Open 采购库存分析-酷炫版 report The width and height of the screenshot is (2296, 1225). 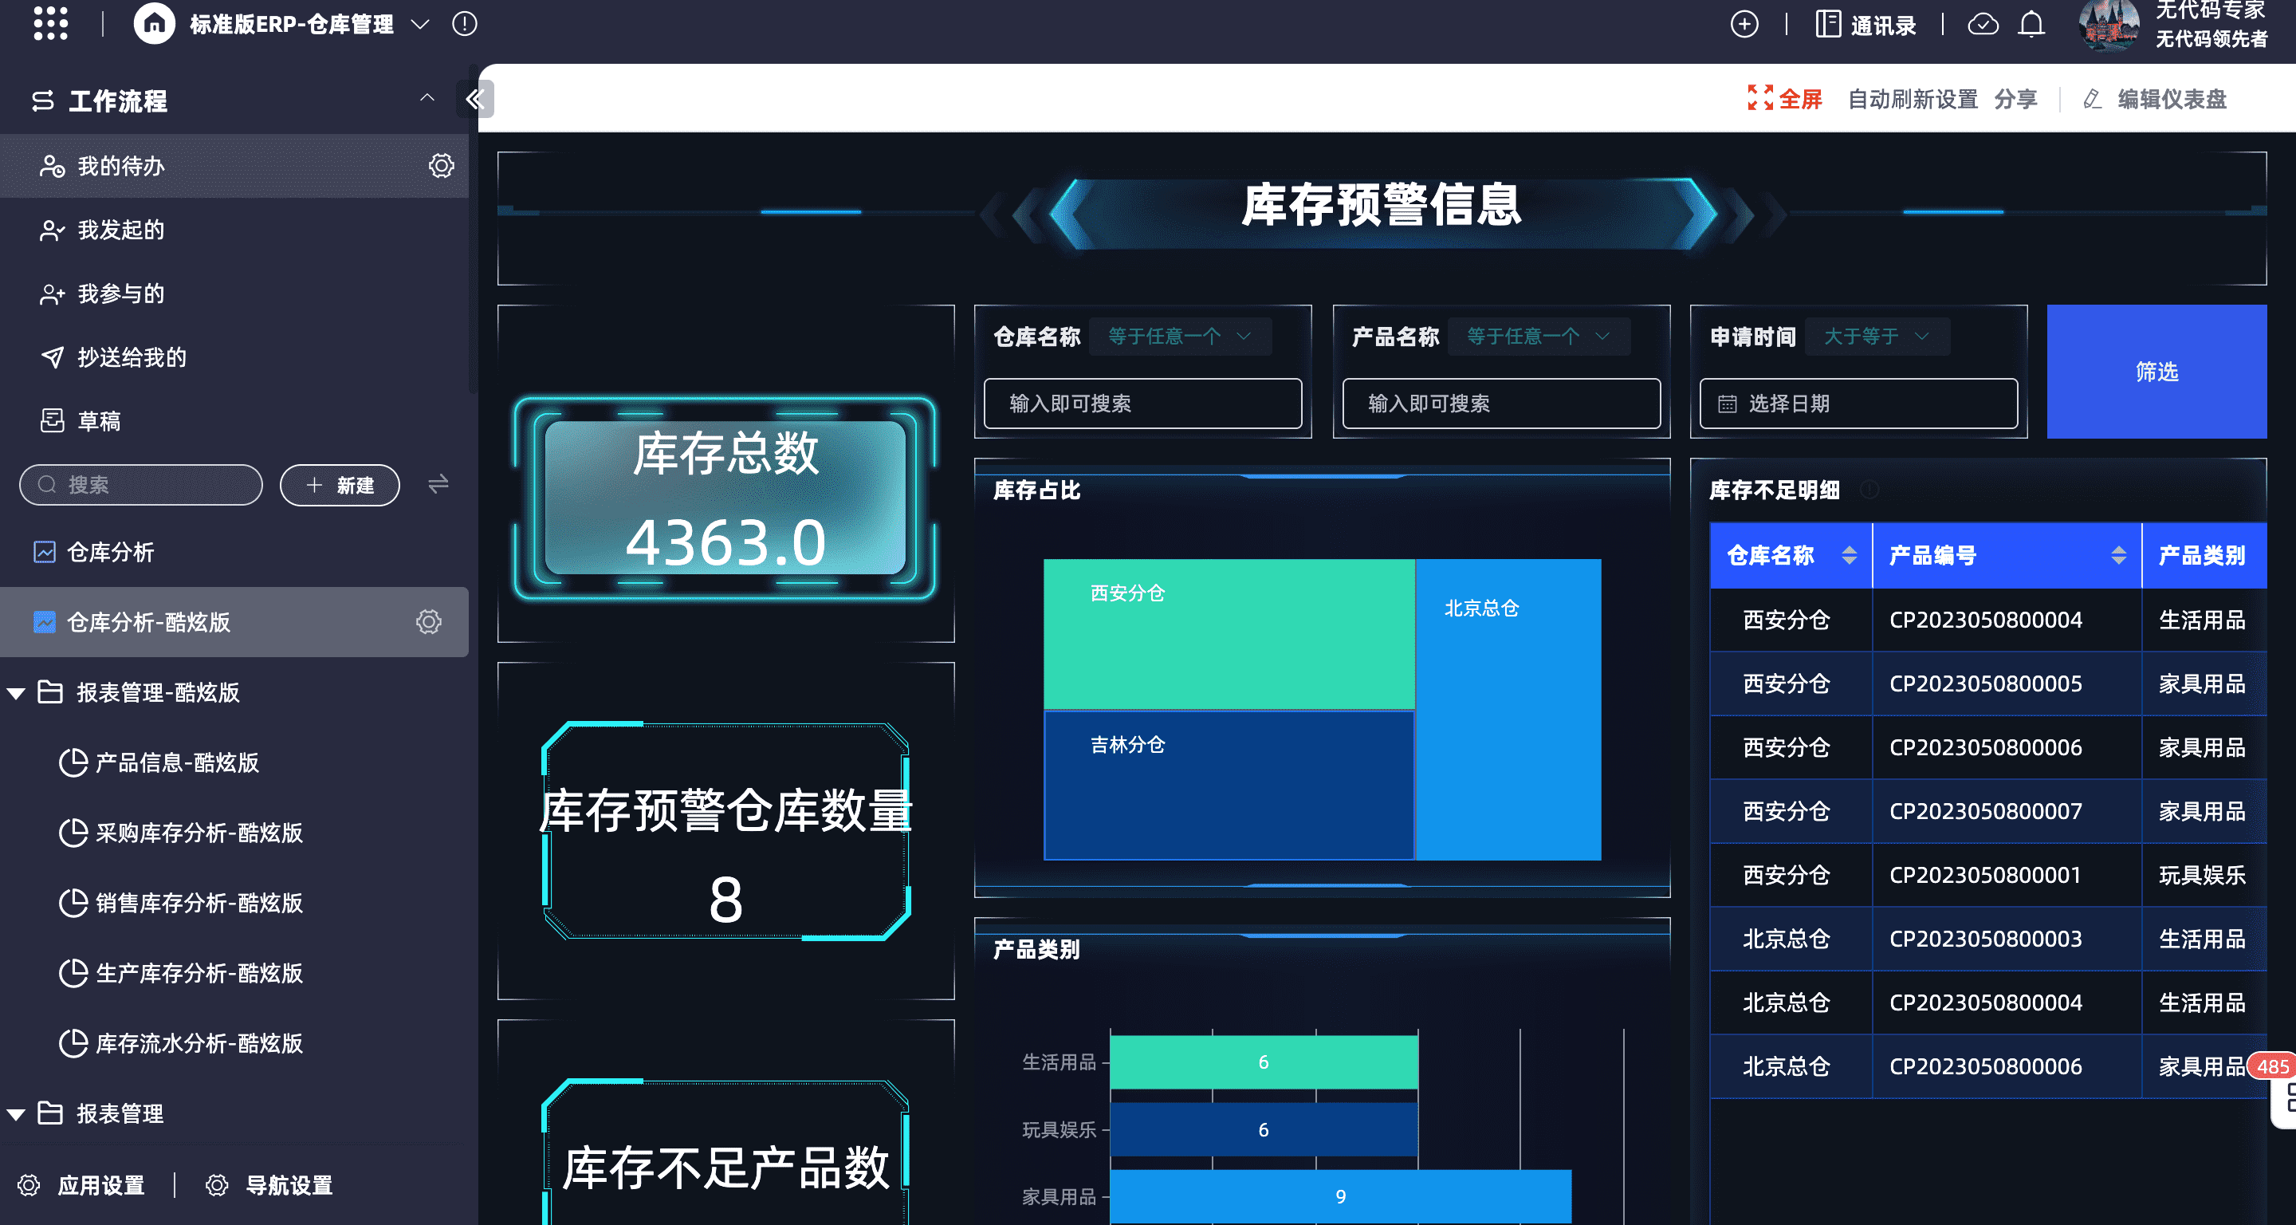click(x=199, y=833)
